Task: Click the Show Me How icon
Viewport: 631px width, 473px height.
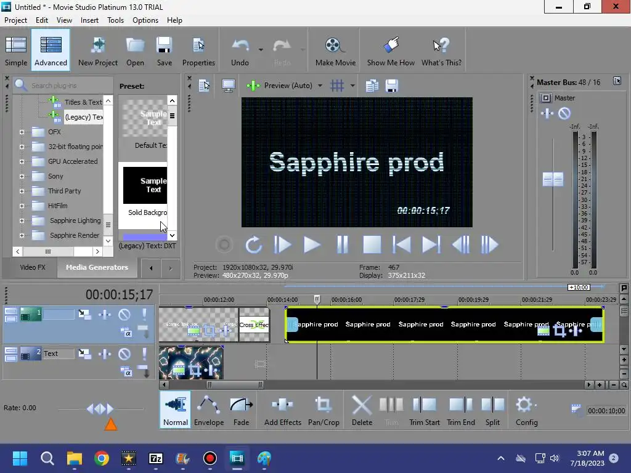Action: [391, 51]
